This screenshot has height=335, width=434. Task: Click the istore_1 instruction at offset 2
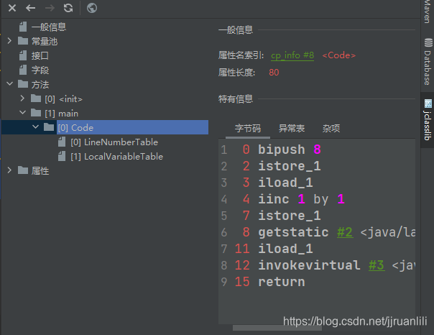(290, 166)
